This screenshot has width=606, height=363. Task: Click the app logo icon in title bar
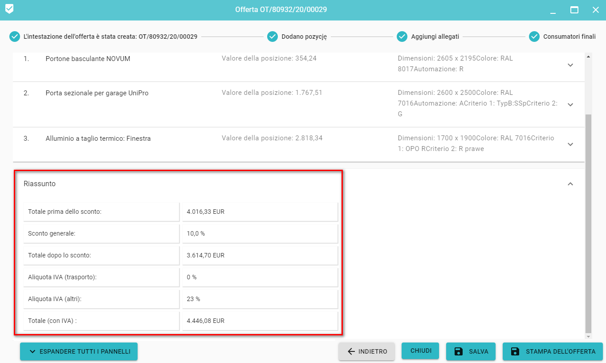point(9,9)
